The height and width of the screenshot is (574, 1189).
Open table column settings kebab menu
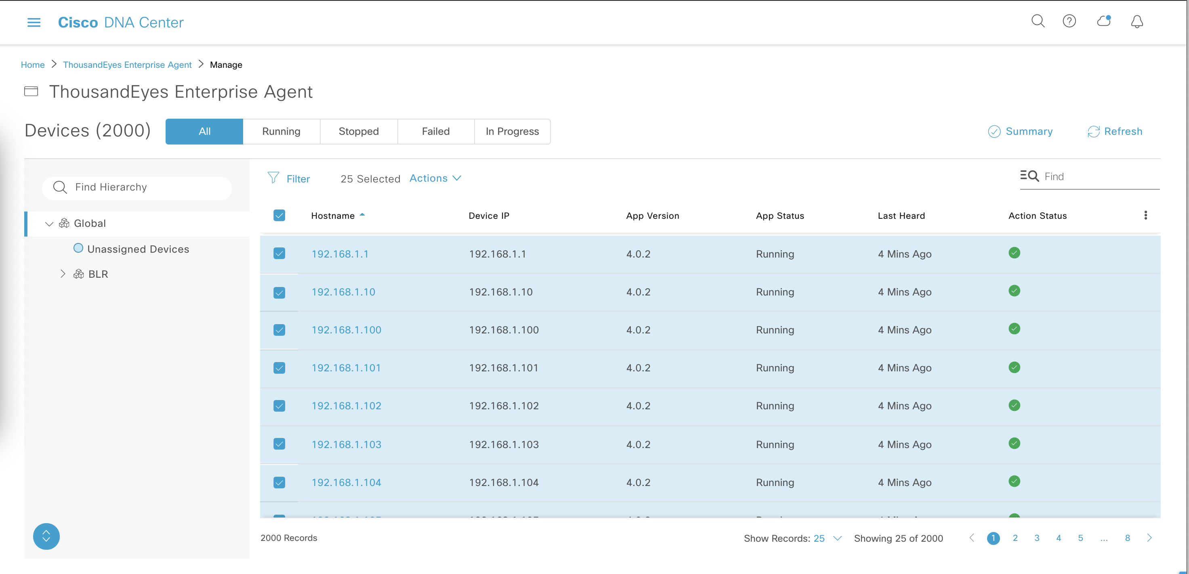tap(1145, 215)
